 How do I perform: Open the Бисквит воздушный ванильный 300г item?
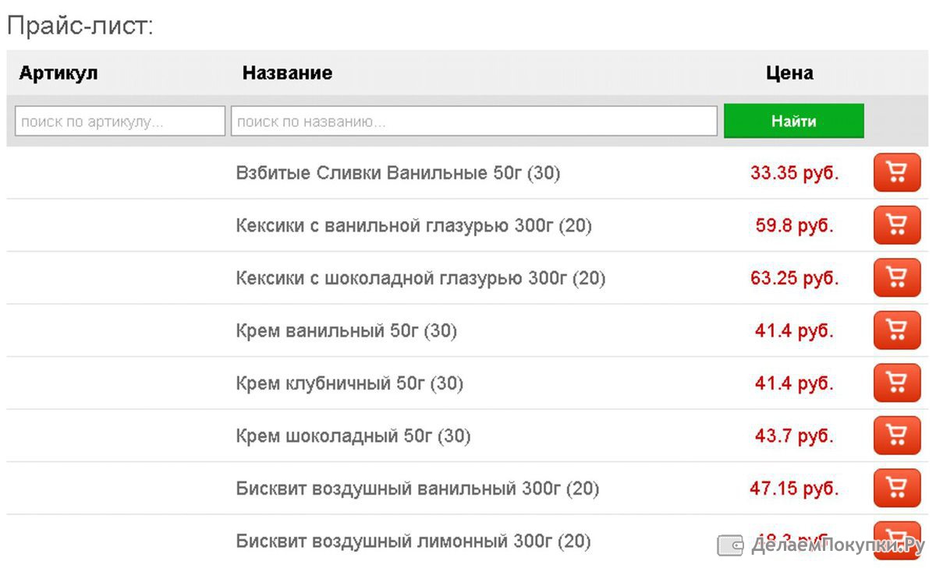coord(417,489)
